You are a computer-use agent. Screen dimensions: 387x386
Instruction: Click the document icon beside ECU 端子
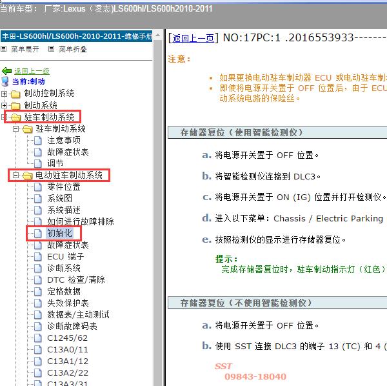38,257
